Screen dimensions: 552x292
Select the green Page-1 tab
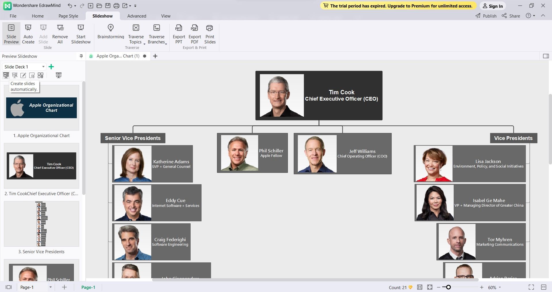click(88, 287)
